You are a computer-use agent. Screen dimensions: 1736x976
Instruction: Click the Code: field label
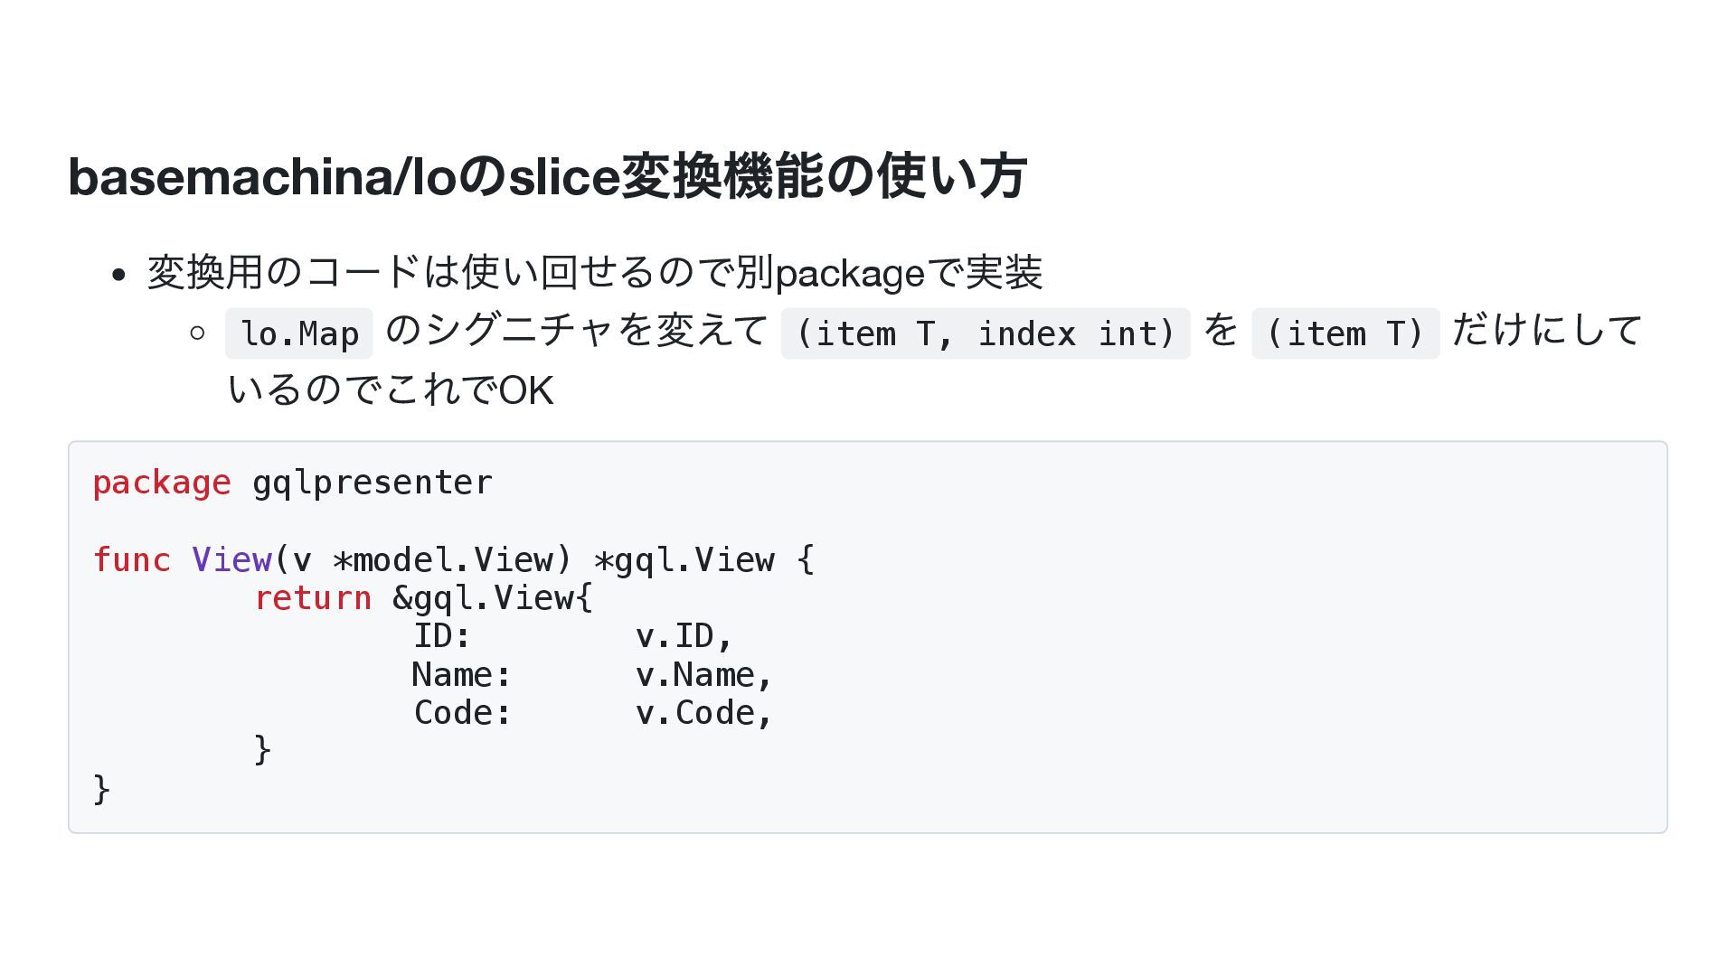pyautogui.click(x=462, y=713)
